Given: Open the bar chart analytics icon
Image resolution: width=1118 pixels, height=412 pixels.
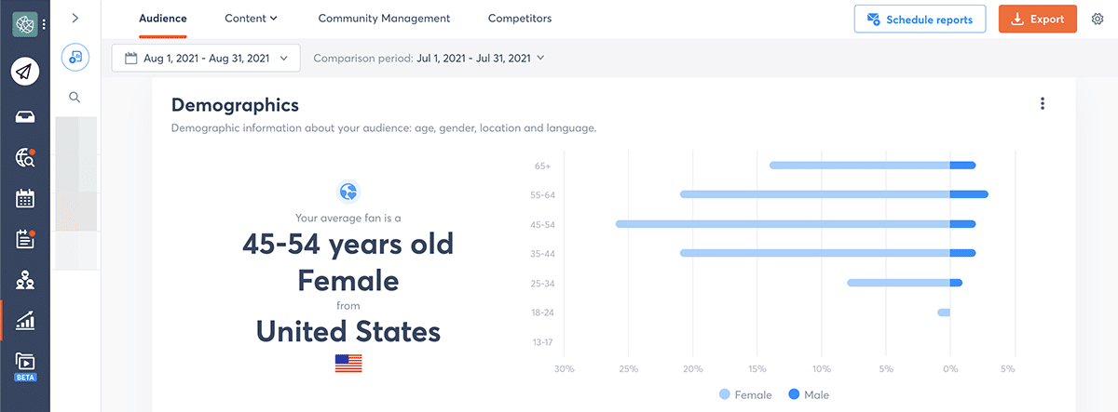Looking at the screenshot, I should pos(25,321).
